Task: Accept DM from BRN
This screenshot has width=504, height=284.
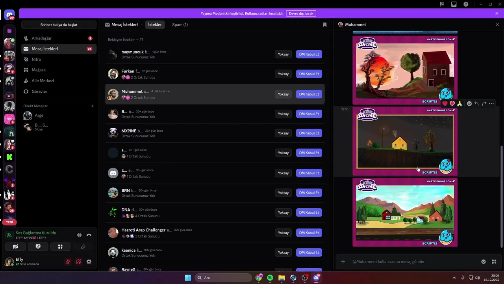Action: pos(309,193)
